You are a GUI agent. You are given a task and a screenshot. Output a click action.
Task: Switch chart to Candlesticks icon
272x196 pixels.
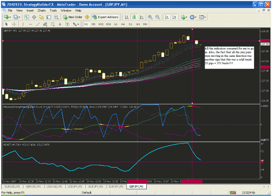[x=134, y=17]
